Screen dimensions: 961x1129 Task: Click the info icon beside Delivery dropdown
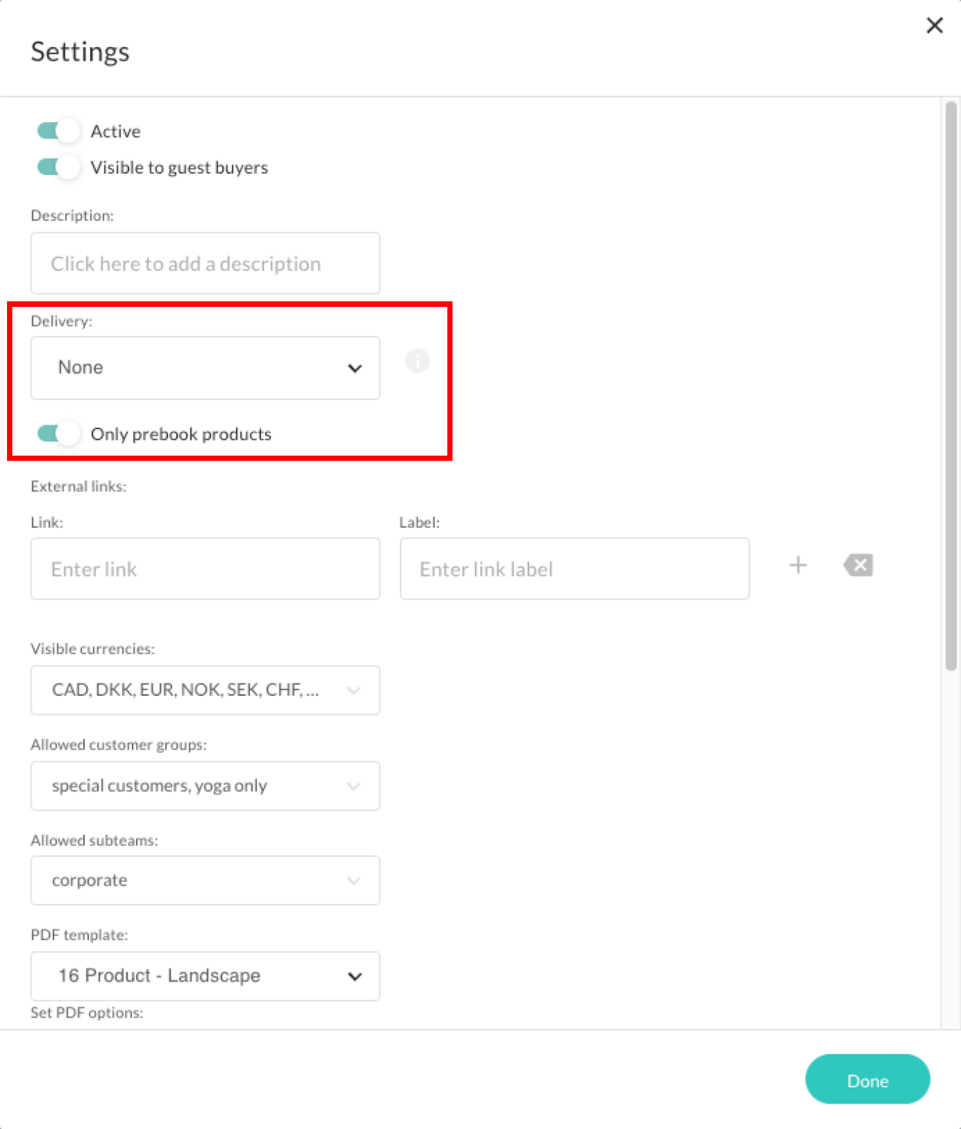coord(417,361)
